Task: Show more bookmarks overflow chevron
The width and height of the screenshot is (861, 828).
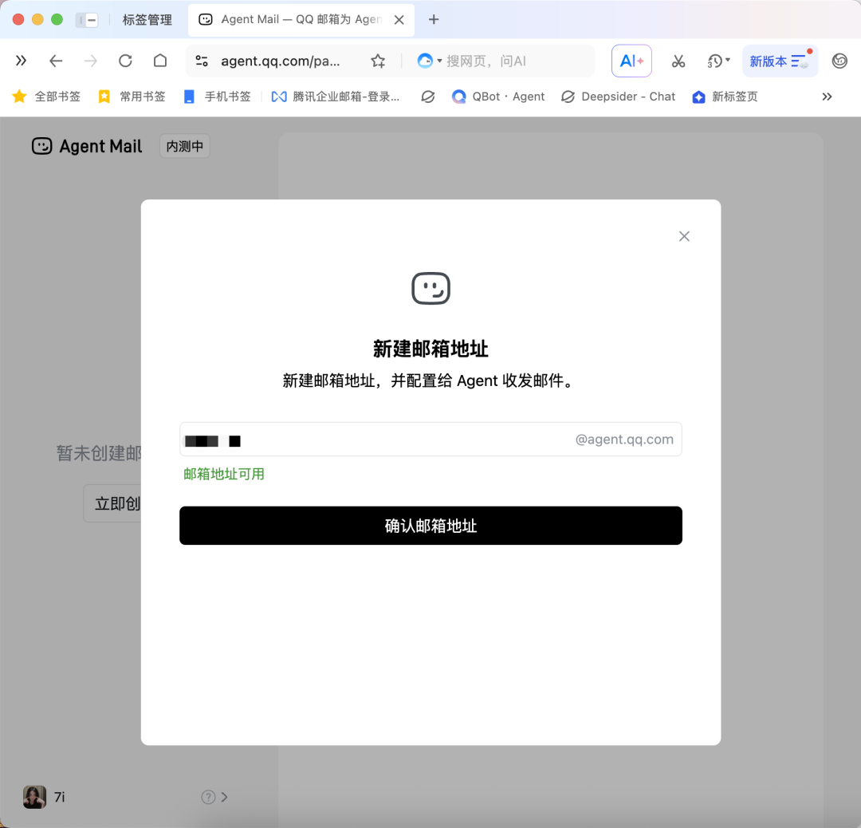Action: [827, 97]
